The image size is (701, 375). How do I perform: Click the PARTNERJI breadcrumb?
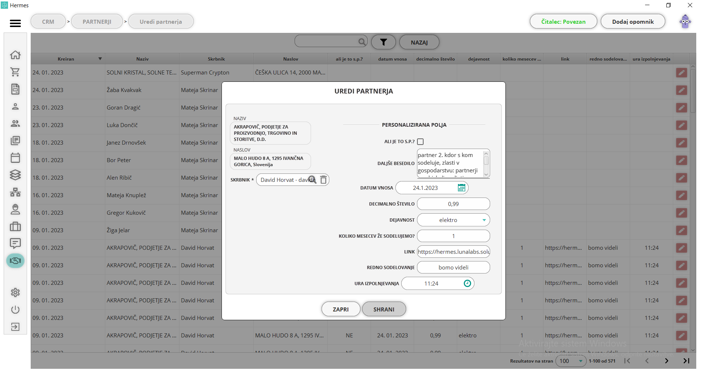click(x=97, y=22)
